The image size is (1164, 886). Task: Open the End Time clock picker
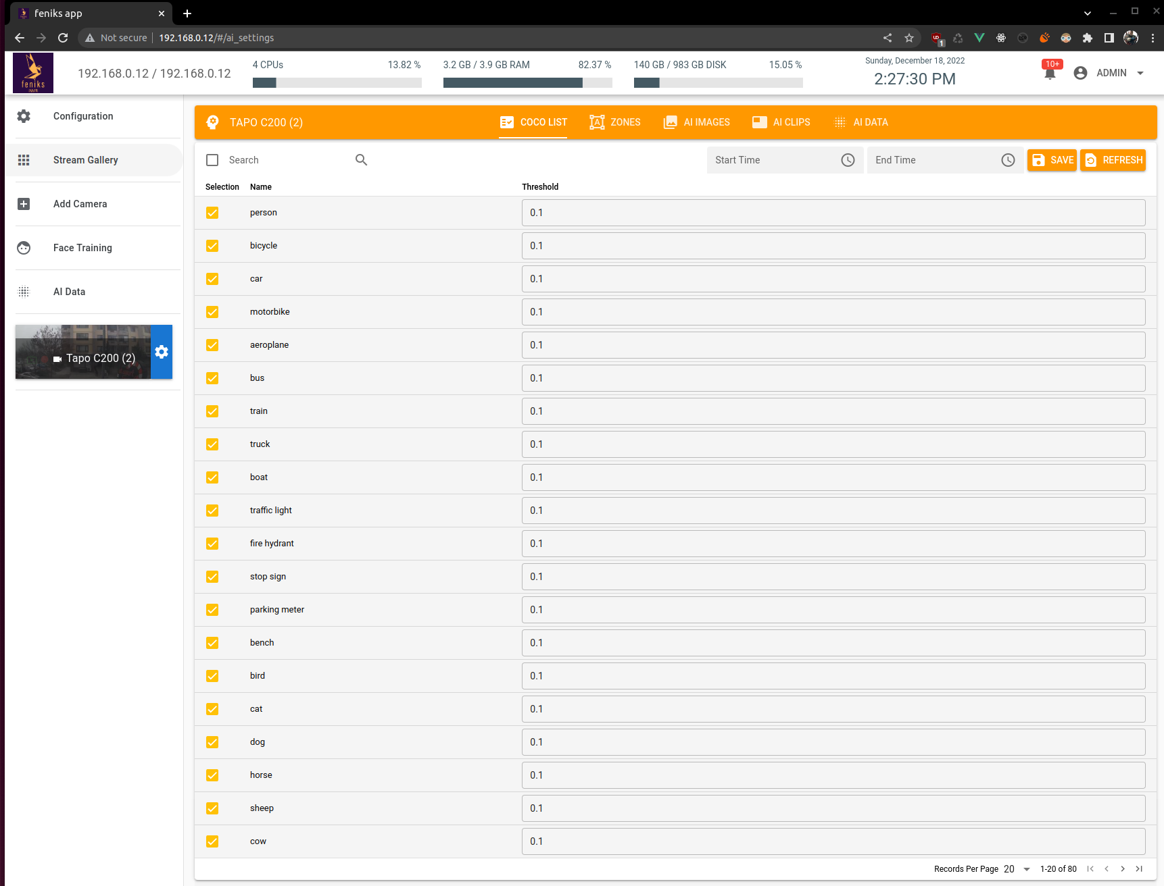pyautogui.click(x=1008, y=160)
